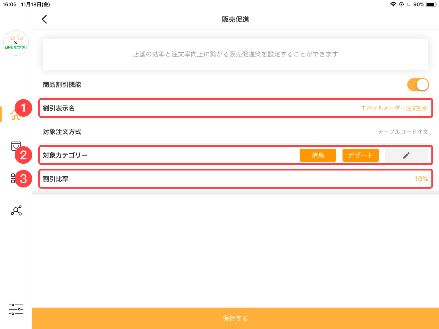Open the funfo LINE mini-app logo
The width and height of the screenshot is (439, 329).
tap(16, 43)
